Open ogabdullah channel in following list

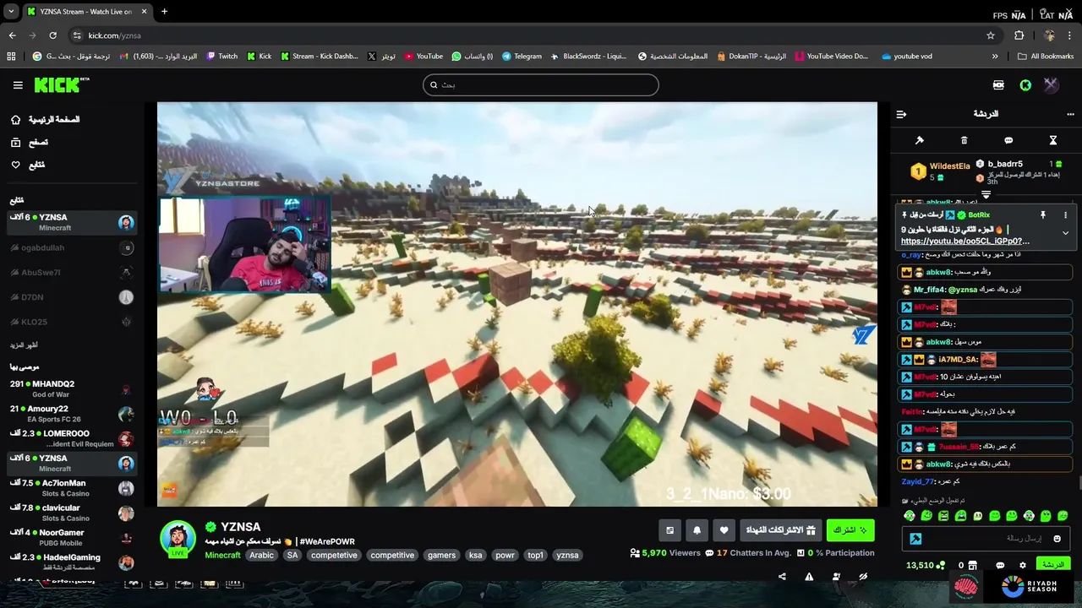click(72, 247)
